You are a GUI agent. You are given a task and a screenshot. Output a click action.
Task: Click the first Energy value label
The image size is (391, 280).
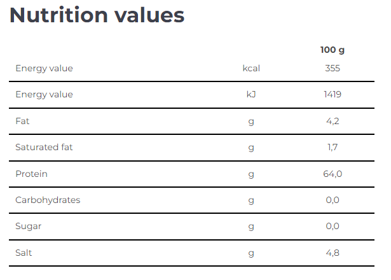click(44, 68)
